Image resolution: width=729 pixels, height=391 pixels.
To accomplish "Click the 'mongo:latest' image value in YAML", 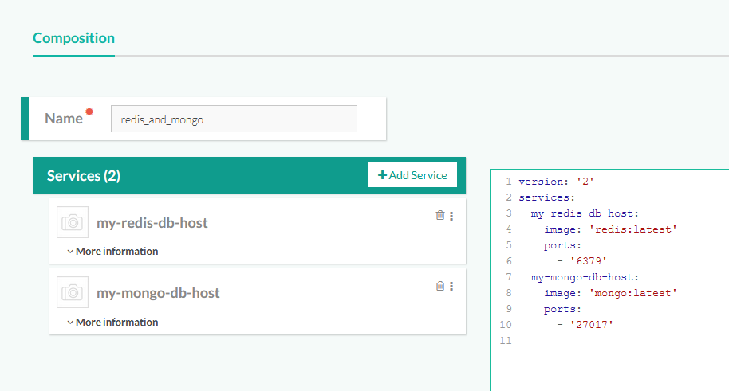I will coord(638,293).
